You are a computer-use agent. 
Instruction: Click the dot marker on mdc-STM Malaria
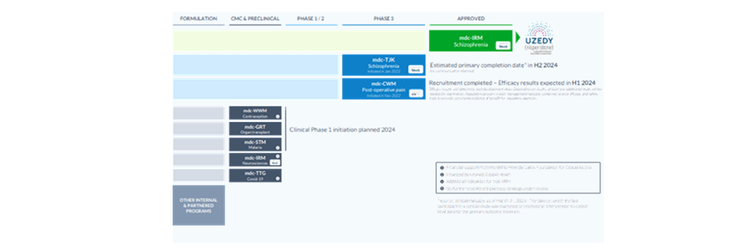click(277, 147)
